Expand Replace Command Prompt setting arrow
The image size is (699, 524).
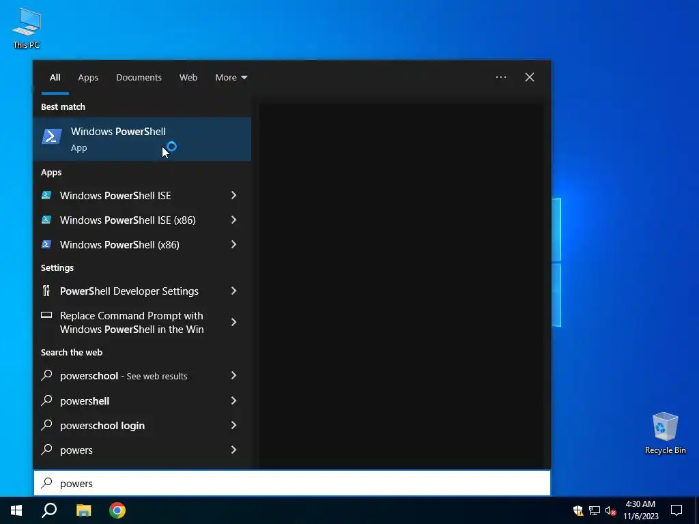point(233,322)
